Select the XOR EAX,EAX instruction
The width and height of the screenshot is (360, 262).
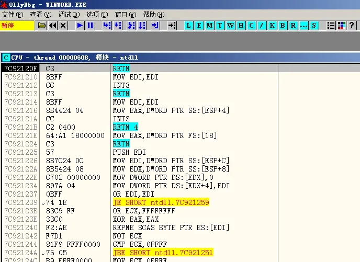(136, 219)
